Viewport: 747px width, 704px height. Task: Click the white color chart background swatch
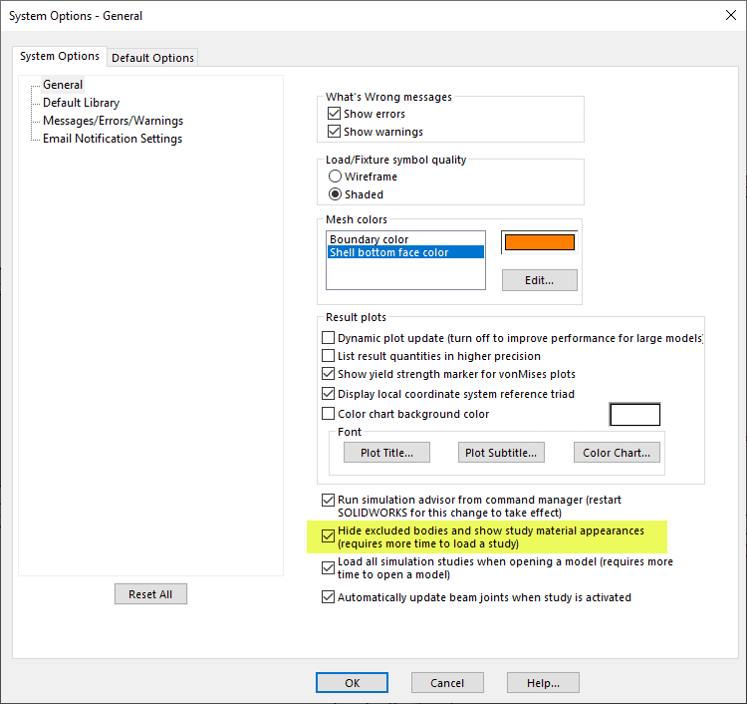(634, 414)
